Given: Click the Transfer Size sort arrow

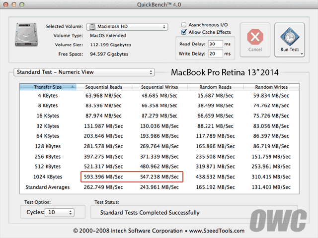Looking at the screenshot, I should (x=72, y=87).
